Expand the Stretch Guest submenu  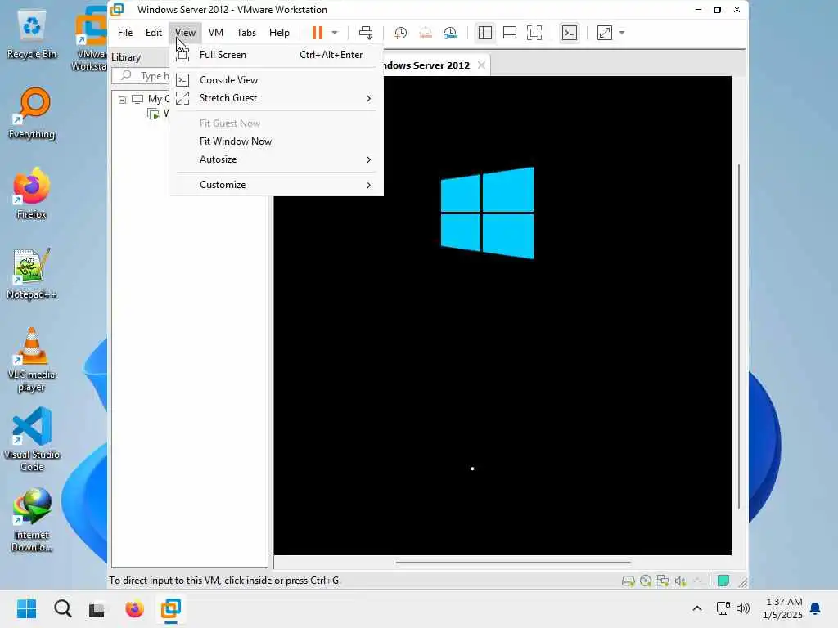tap(276, 98)
